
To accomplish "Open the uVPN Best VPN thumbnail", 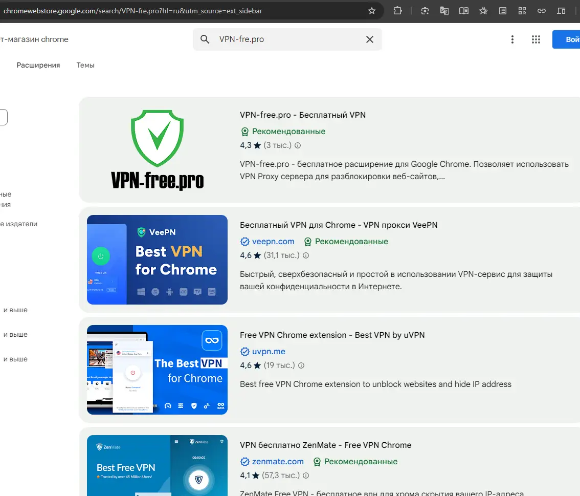I will [x=157, y=370].
